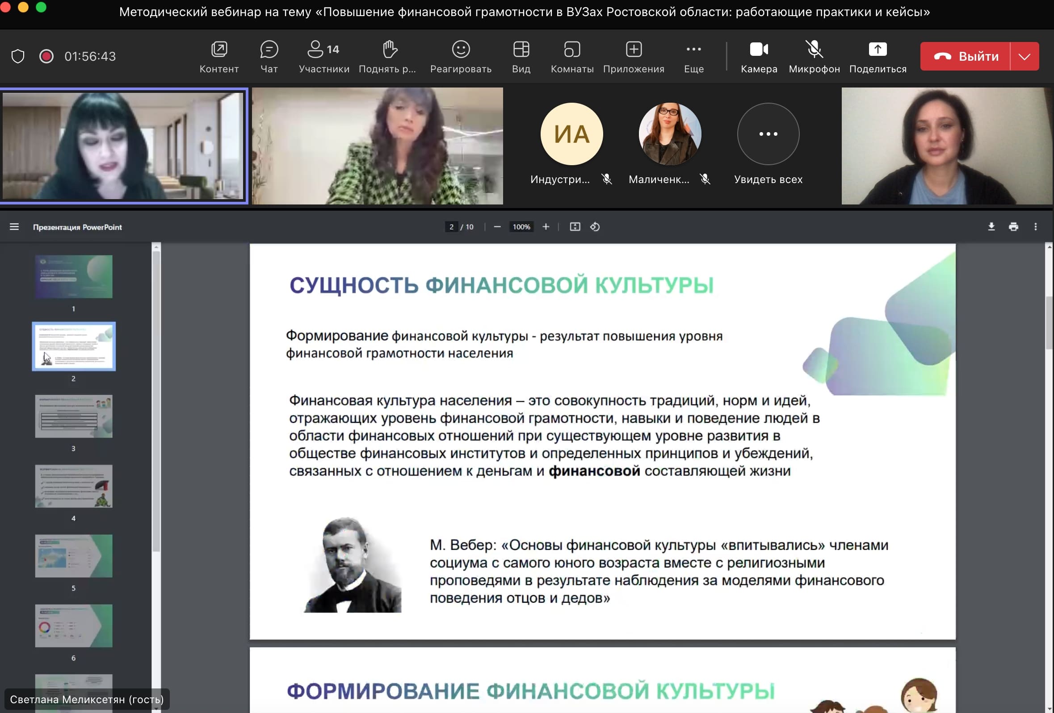Click the Поднять руку hand icon
The image size is (1054, 713).
click(x=389, y=50)
